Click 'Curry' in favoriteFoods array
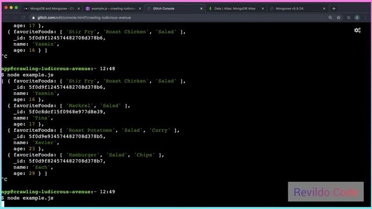Viewport: 372px width, 209px height. [x=160, y=130]
